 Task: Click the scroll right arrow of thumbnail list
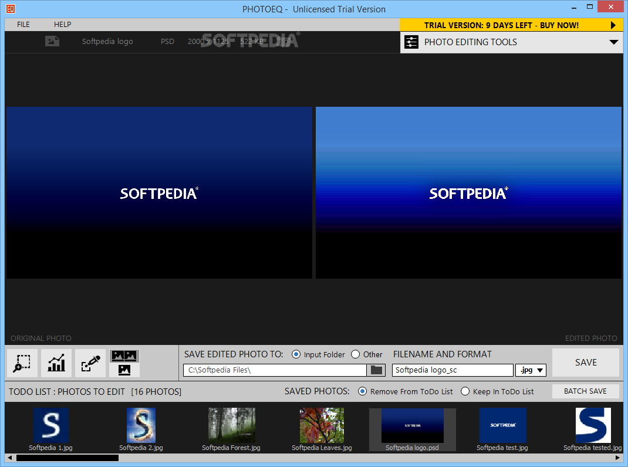click(618, 458)
